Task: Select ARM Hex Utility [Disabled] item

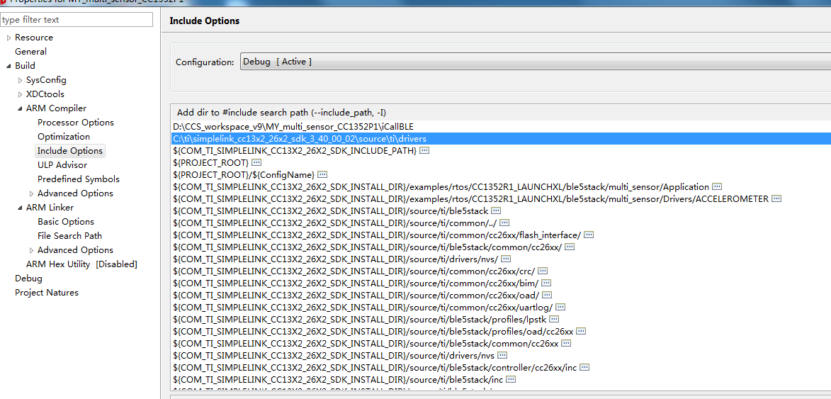Action: click(81, 264)
